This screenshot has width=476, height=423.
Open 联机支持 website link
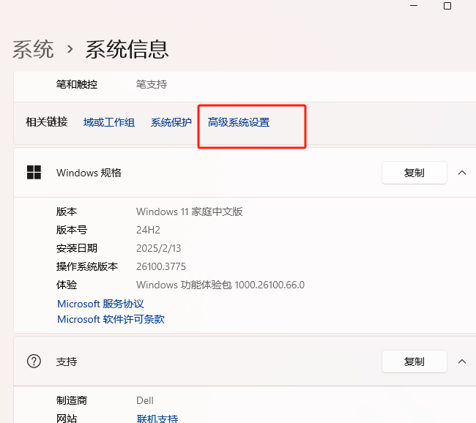point(157,419)
